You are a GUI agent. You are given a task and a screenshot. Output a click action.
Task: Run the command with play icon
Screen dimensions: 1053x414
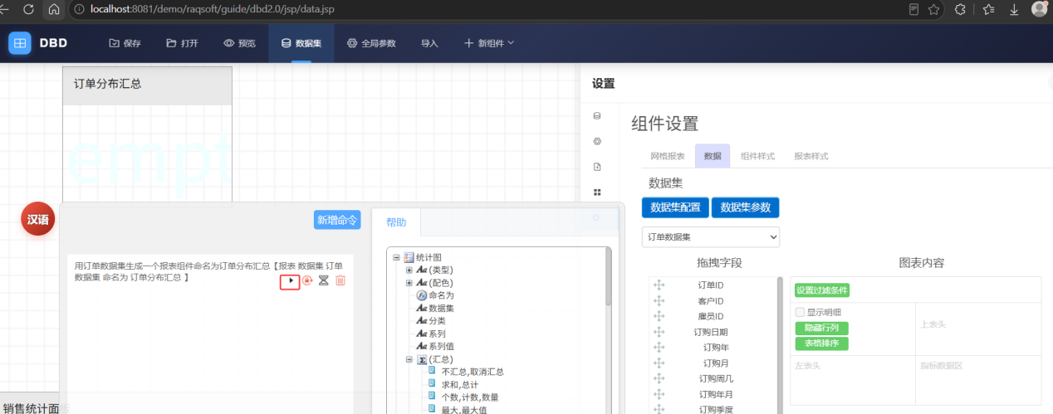click(x=290, y=281)
